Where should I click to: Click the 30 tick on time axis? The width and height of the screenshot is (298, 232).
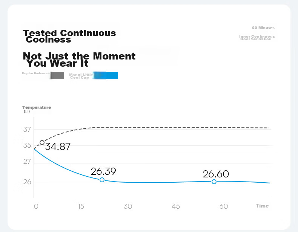(128, 206)
